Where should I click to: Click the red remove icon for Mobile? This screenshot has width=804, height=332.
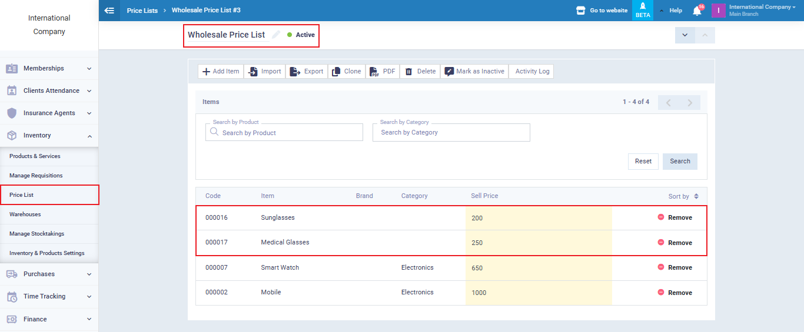click(661, 293)
